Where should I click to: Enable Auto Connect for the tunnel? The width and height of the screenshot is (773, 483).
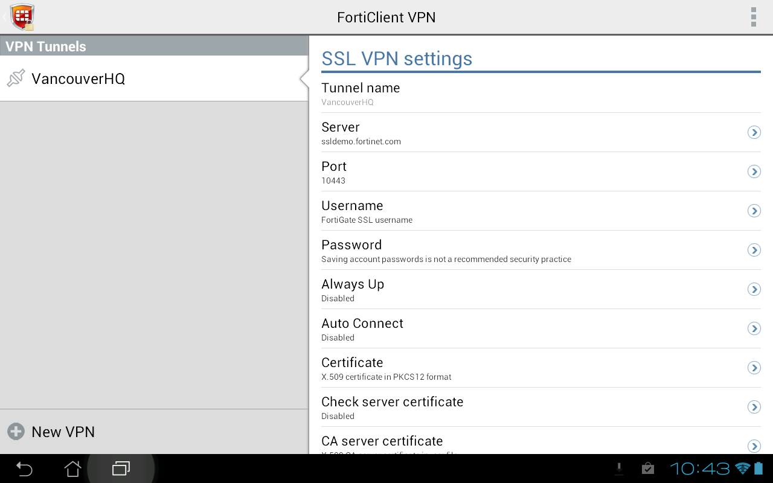pyautogui.click(x=754, y=328)
